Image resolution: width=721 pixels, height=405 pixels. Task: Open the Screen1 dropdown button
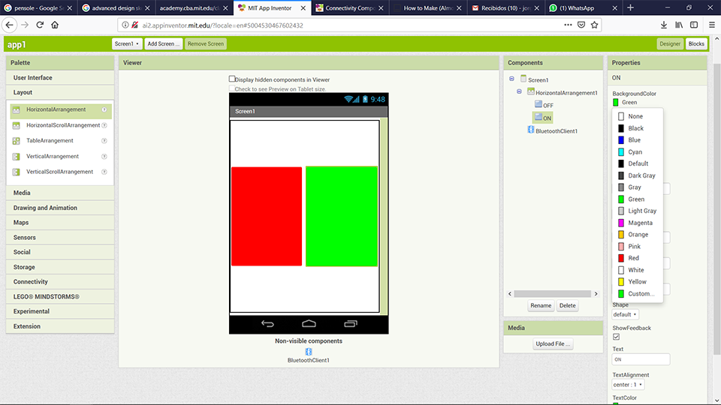[x=127, y=43]
